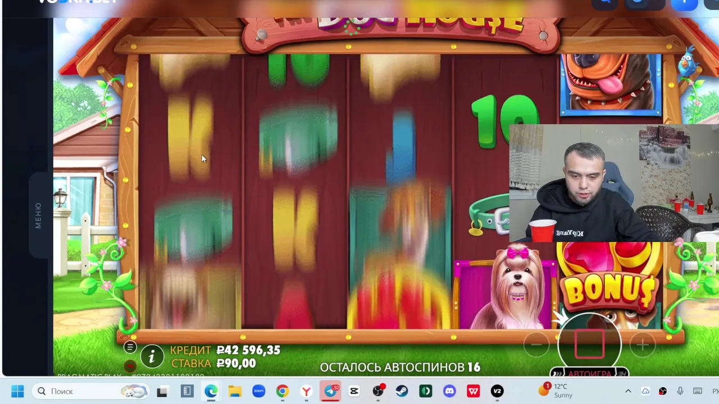
Task: Open Yandex Browser from the taskbar
Action: tap(306, 391)
